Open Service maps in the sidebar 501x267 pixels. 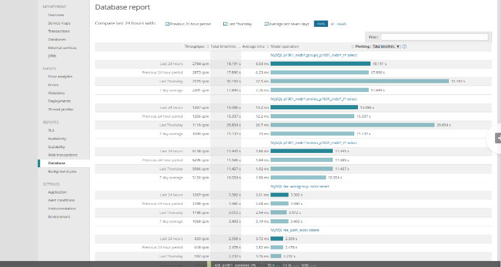pos(59,23)
